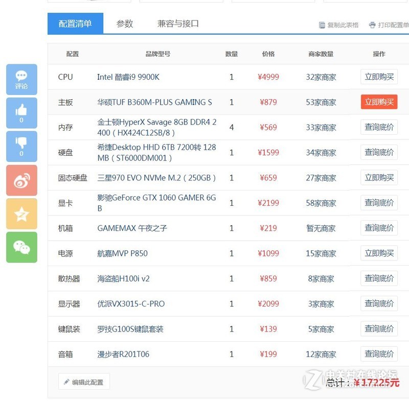Open the 漫步者R201T06 link
Screen dimensions: 409x402
[123, 354]
